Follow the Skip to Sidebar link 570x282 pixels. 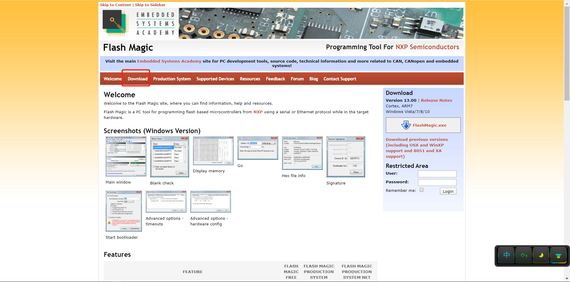click(x=150, y=5)
